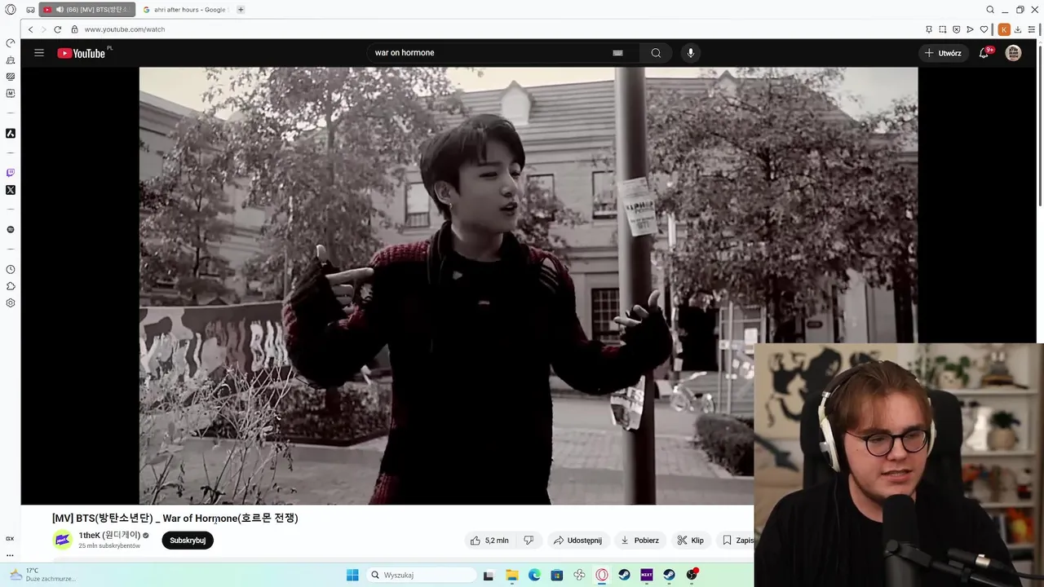Image resolution: width=1044 pixels, height=587 pixels.
Task: Take a snapshot with the dashed-square icon
Action: [x=943, y=29]
